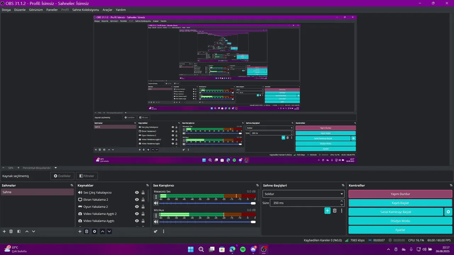Screen dimensions: 454x255
Task: Click Sanal Kamerayı Başlat button
Action: [x=396, y=212]
